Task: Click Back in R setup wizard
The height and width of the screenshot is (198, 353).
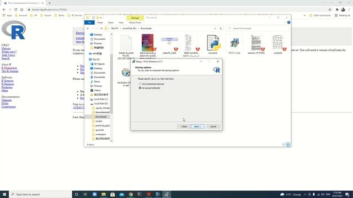Action: point(184,127)
